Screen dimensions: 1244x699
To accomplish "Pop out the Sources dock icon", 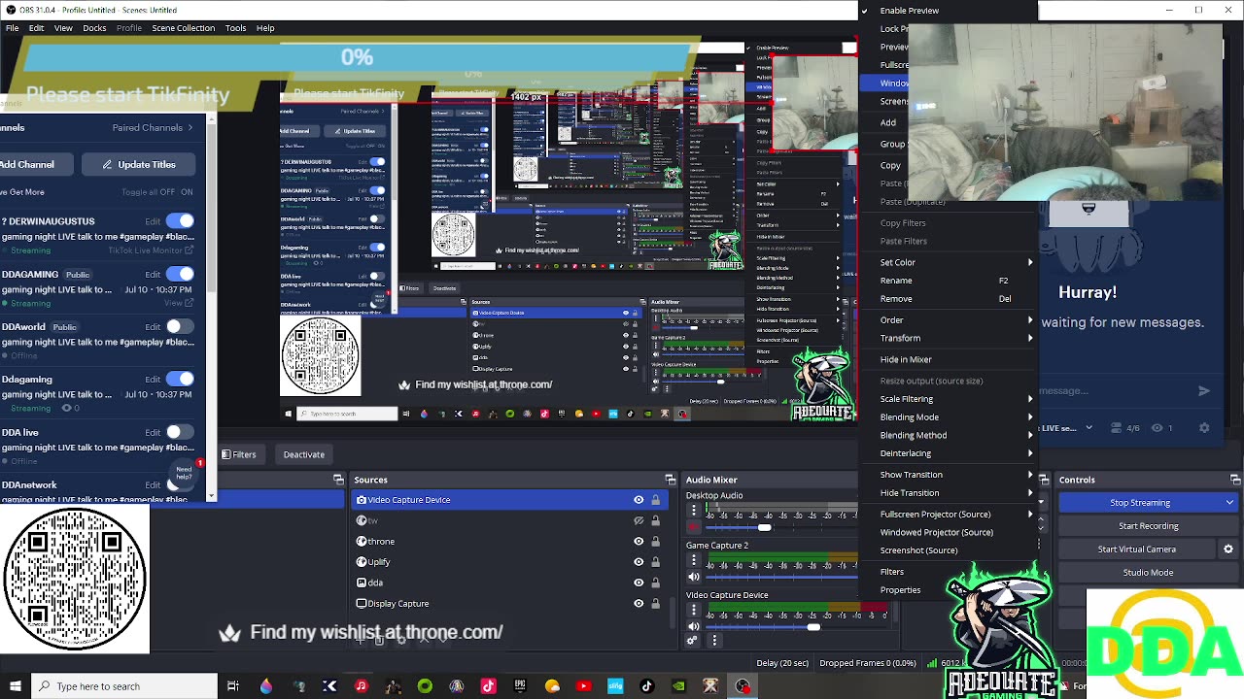I will (x=670, y=480).
